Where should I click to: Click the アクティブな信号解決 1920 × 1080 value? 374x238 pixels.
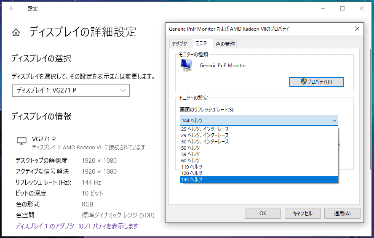point(99,172)
